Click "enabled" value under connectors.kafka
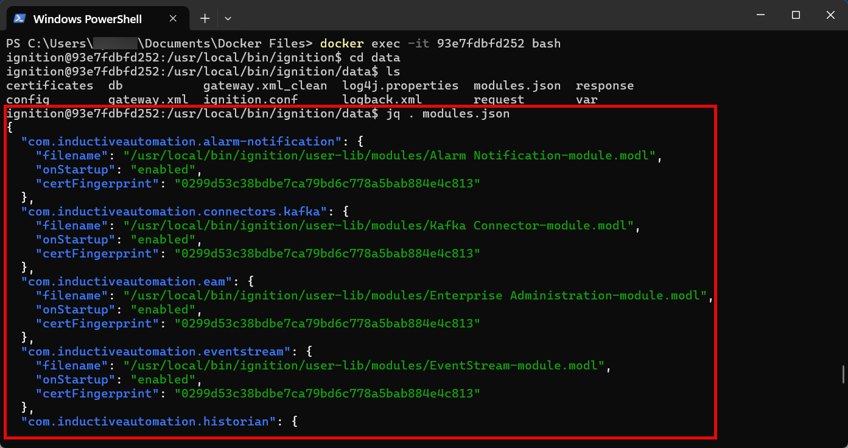 (x=163, y=239)
